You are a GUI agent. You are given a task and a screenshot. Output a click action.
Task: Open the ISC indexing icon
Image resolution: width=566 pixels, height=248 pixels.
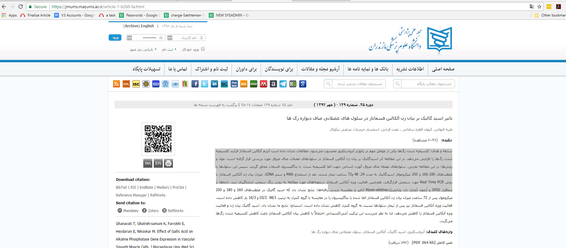(x=136, y=84)
